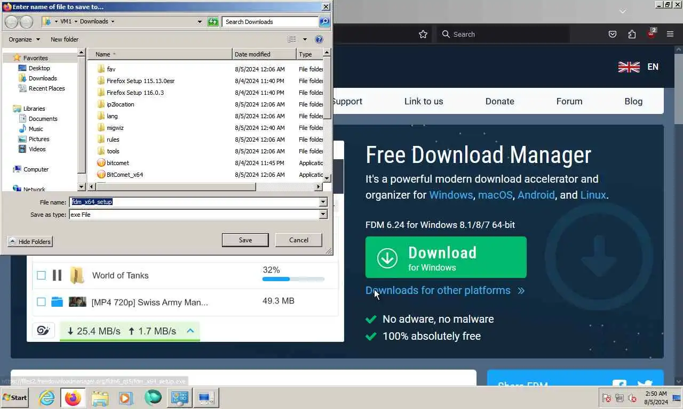Click the Firefox taskbar icon
683x409 pixels.
73,398
